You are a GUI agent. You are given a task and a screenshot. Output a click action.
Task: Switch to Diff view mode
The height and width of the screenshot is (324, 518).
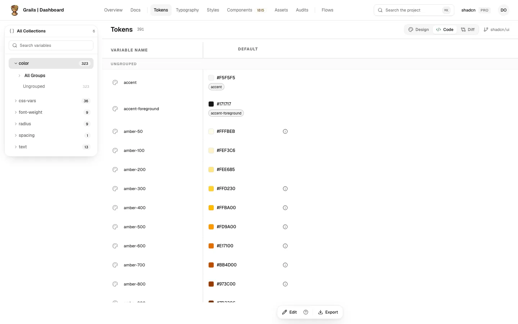point(468,30)
